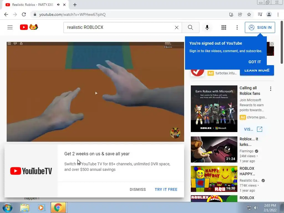284x213 pixels.
Task: Click the browser back arrow
Action: (x=6, y=14)
